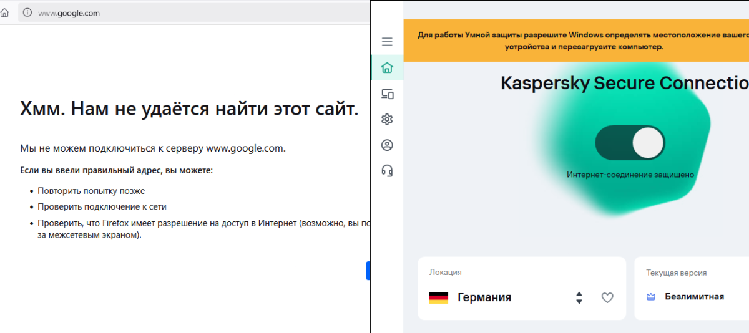749x333 pixels.
Task: Open Kaspersky hamburger menu
Action: point(387,42)
